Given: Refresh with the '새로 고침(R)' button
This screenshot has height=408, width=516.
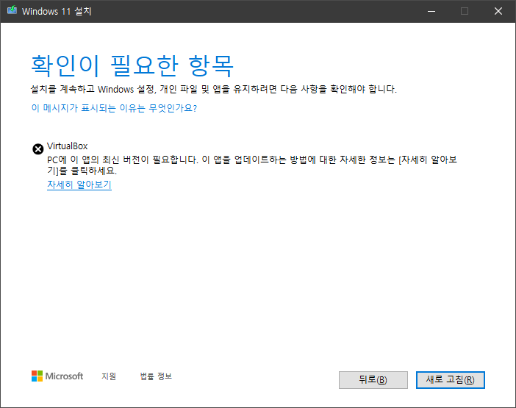Looking at the screenshot, I should (x=450, y=380).
